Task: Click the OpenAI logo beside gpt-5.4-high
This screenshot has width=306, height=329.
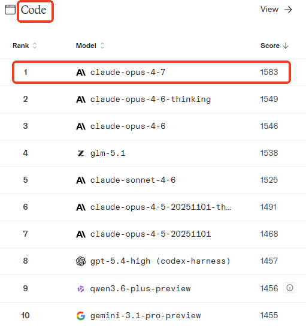Action: pos(81,261)
